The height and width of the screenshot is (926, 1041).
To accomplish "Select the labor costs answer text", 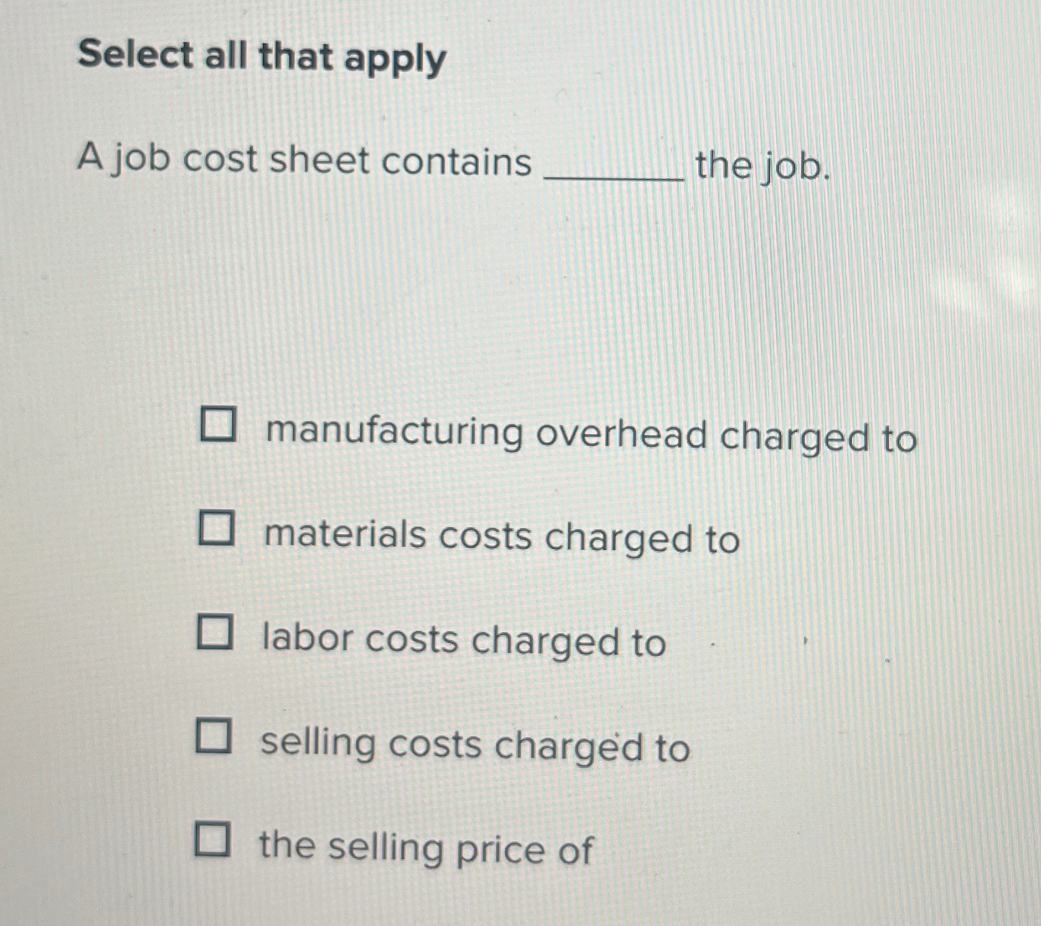I will [x=462, y=641].
